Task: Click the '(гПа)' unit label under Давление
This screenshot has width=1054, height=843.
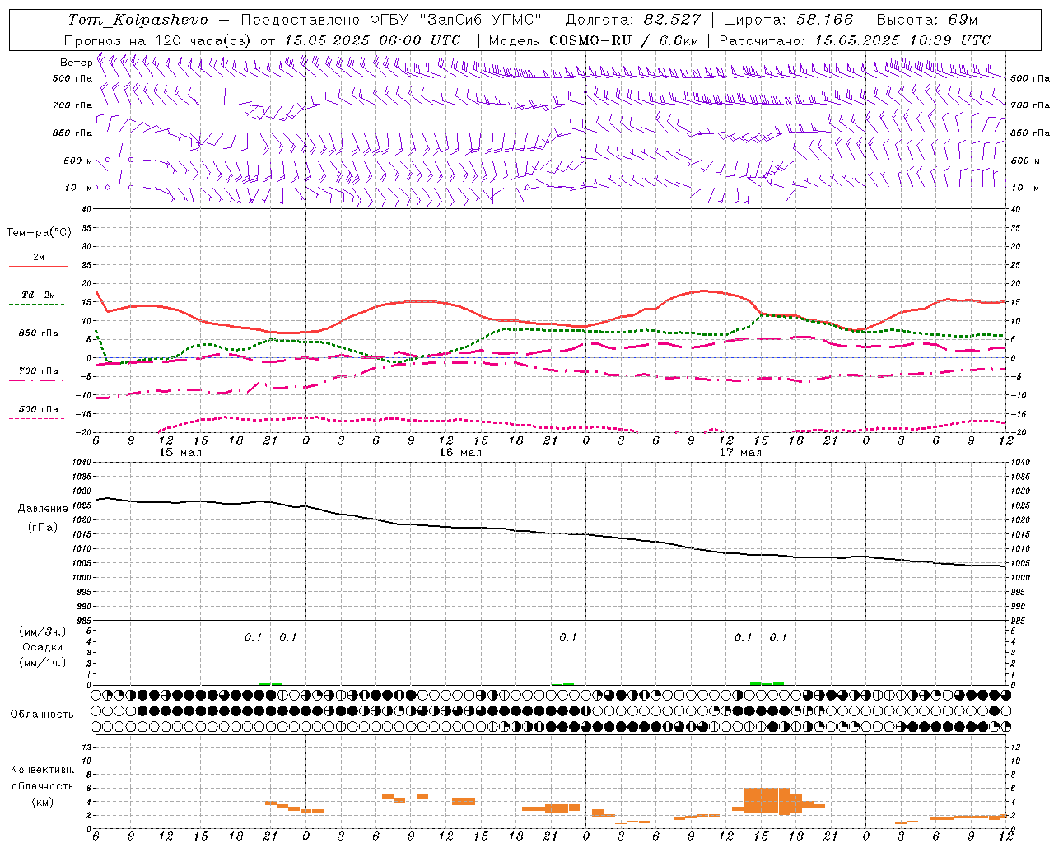Action: 43,527
